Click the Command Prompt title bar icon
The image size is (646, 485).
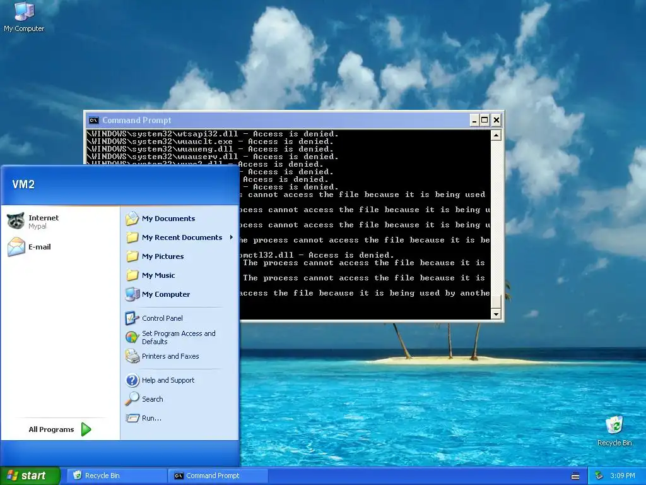[93, 120]
